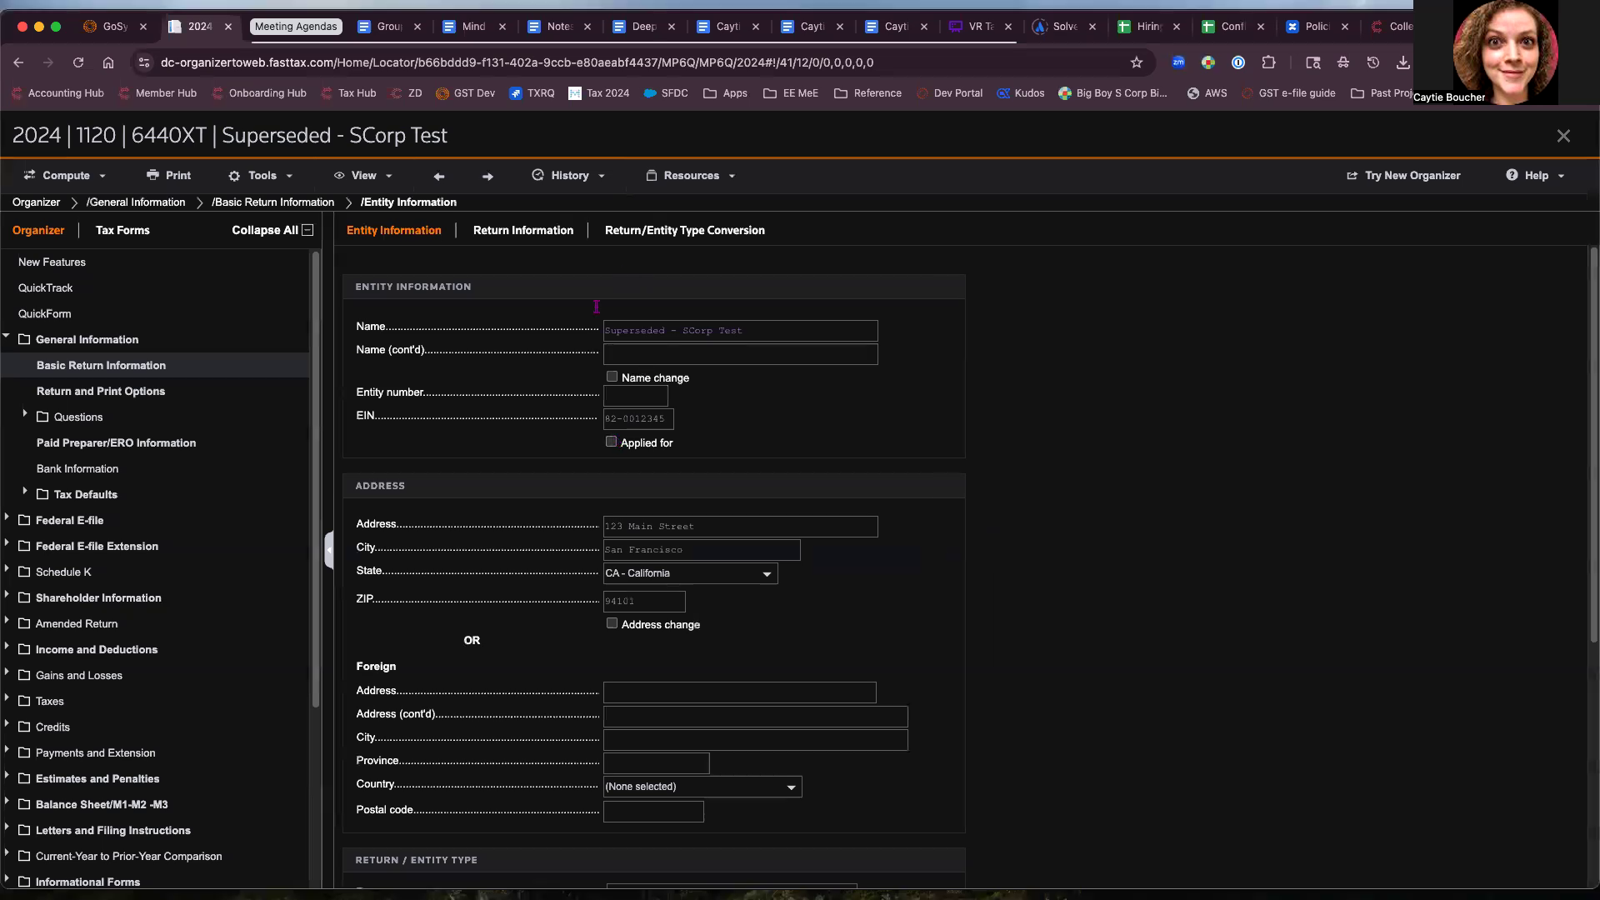Reload the page with browser refresh icon
The image size is (1600, 900).
(78, 62)
